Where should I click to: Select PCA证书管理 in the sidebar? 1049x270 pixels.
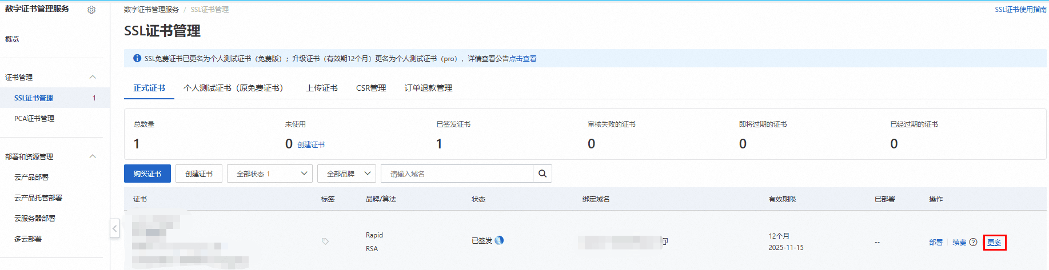tap(34, 119)
